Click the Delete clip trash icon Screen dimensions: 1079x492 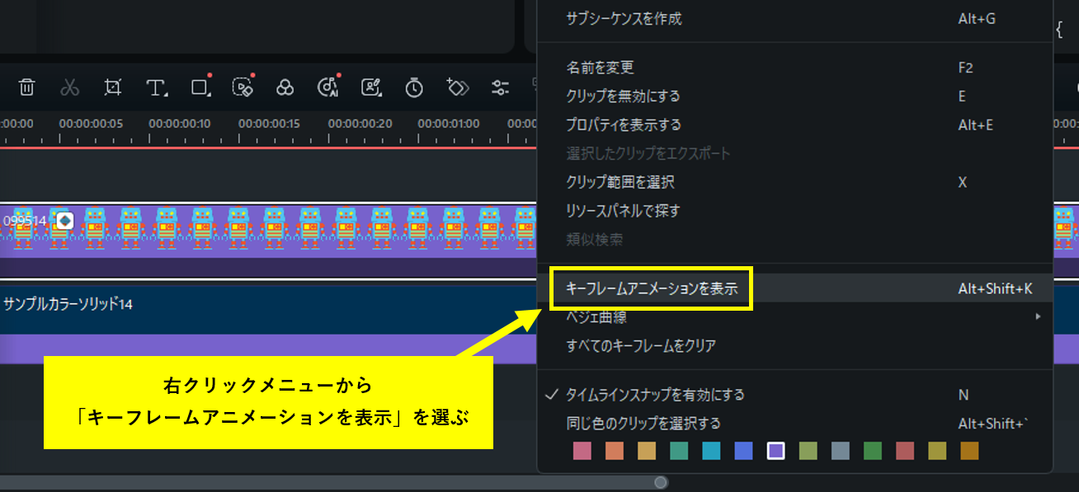[26, 87]
